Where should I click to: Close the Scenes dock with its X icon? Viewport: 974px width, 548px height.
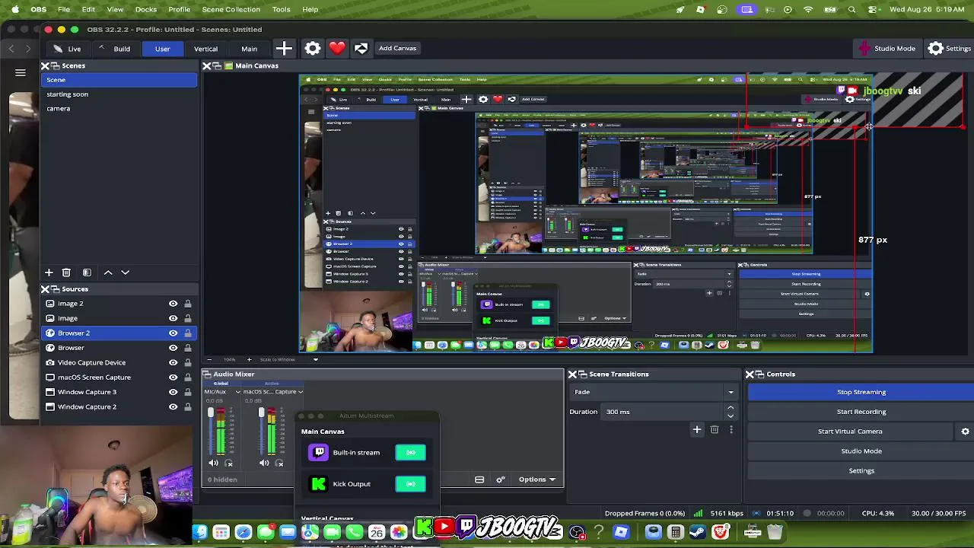tap(45, 65)
